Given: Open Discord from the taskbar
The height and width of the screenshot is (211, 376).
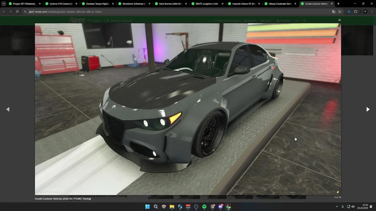Looking at the screenshot, I should pyautogui.click(x=220, y=207).
